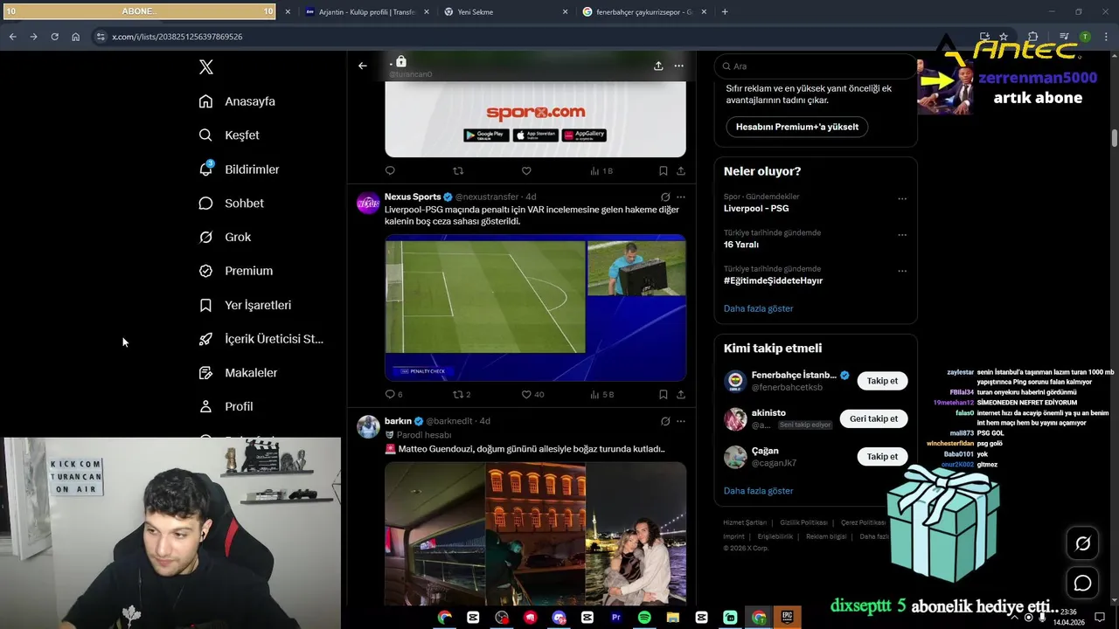Open floating Grok button
The width and height of the screenshot is (1119, 629).
[1082, 544]
